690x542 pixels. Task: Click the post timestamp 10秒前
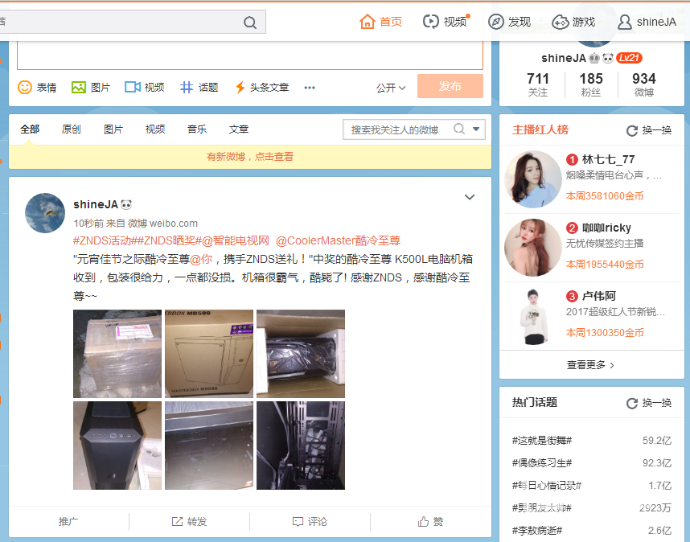pyautogui.click(x=88, y=223)
